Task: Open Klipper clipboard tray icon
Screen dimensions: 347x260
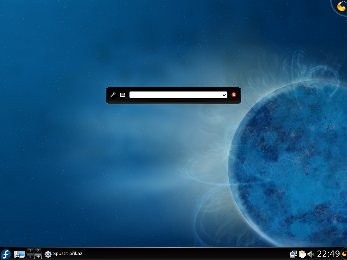Action: click(x=302, y=254)
